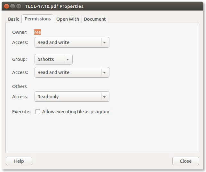Maximize the TLCL-17.10.pdf Properties window
The image size is (206, 172).
19,6
